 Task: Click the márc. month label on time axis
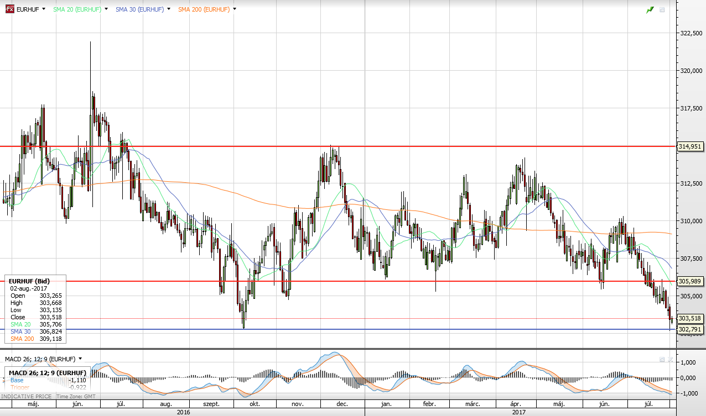(472, 404)
